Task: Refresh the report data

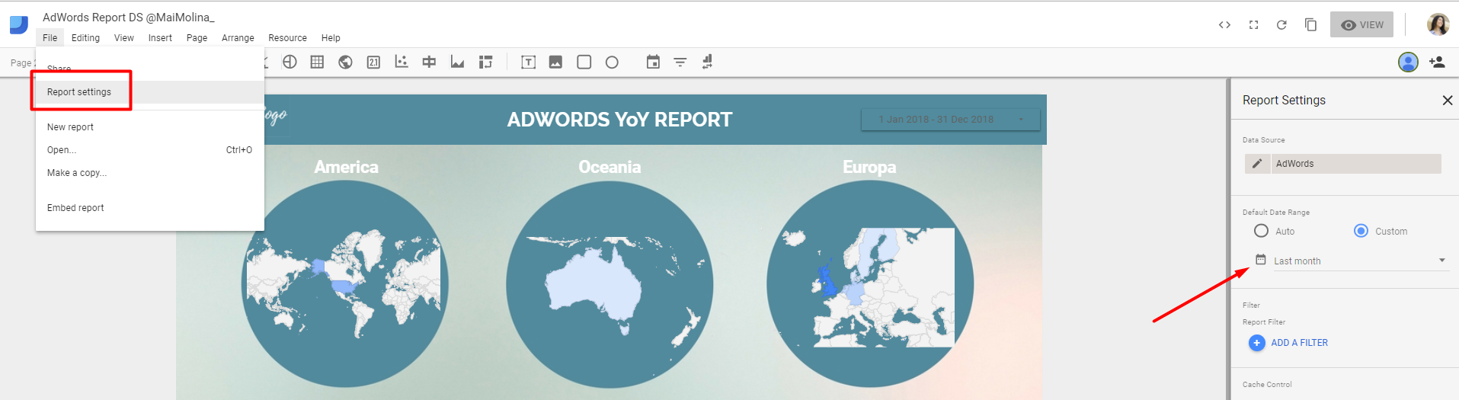Action: click(x=1281, y=25)
